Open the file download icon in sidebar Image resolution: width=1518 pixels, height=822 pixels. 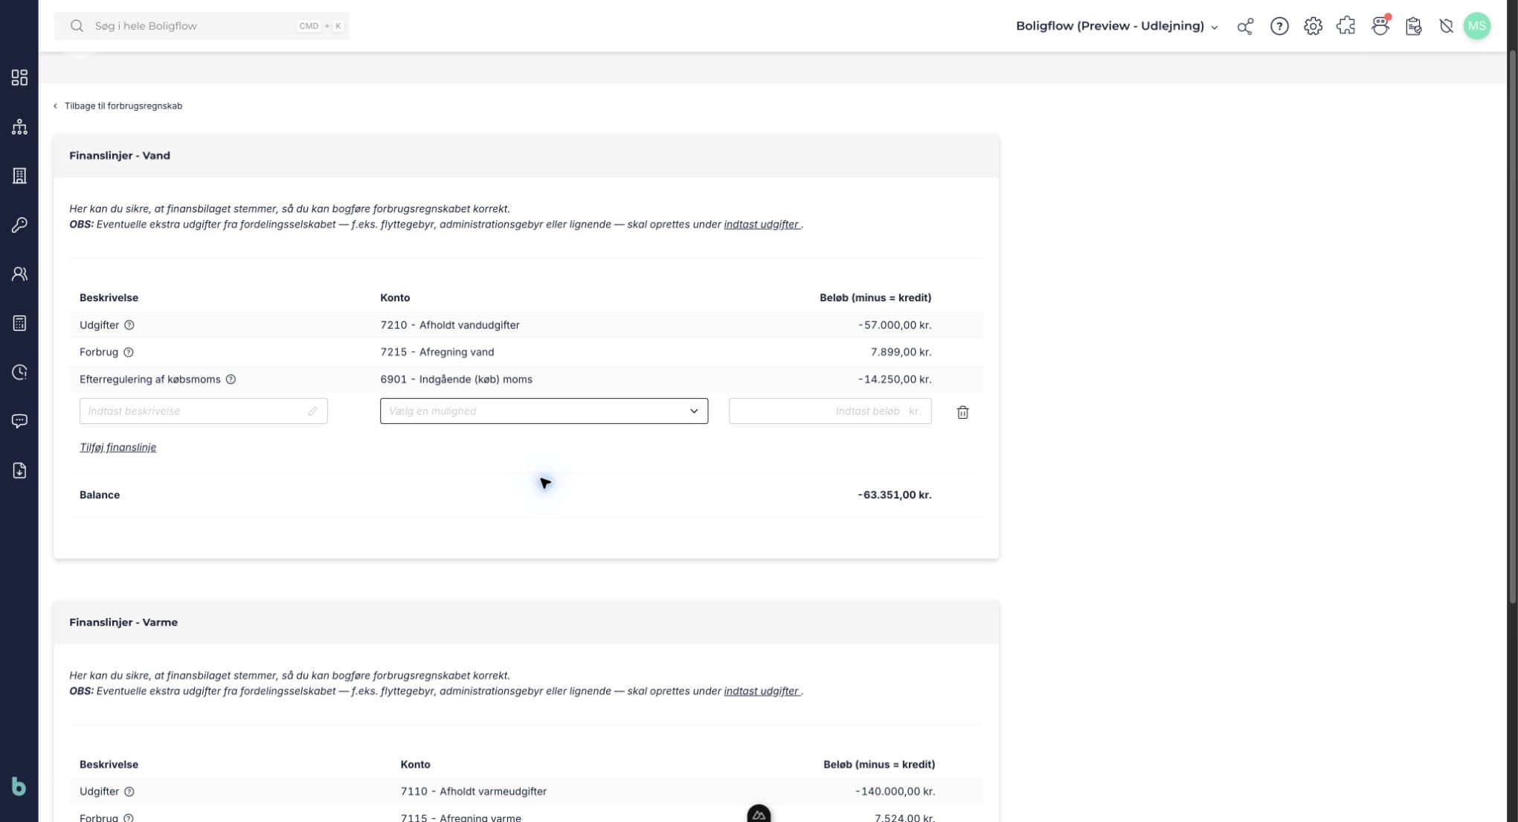(x=19, y=470)
